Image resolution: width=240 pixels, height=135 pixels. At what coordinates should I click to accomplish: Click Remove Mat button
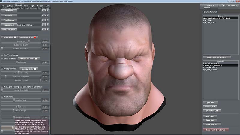click(x=210, y=106)
